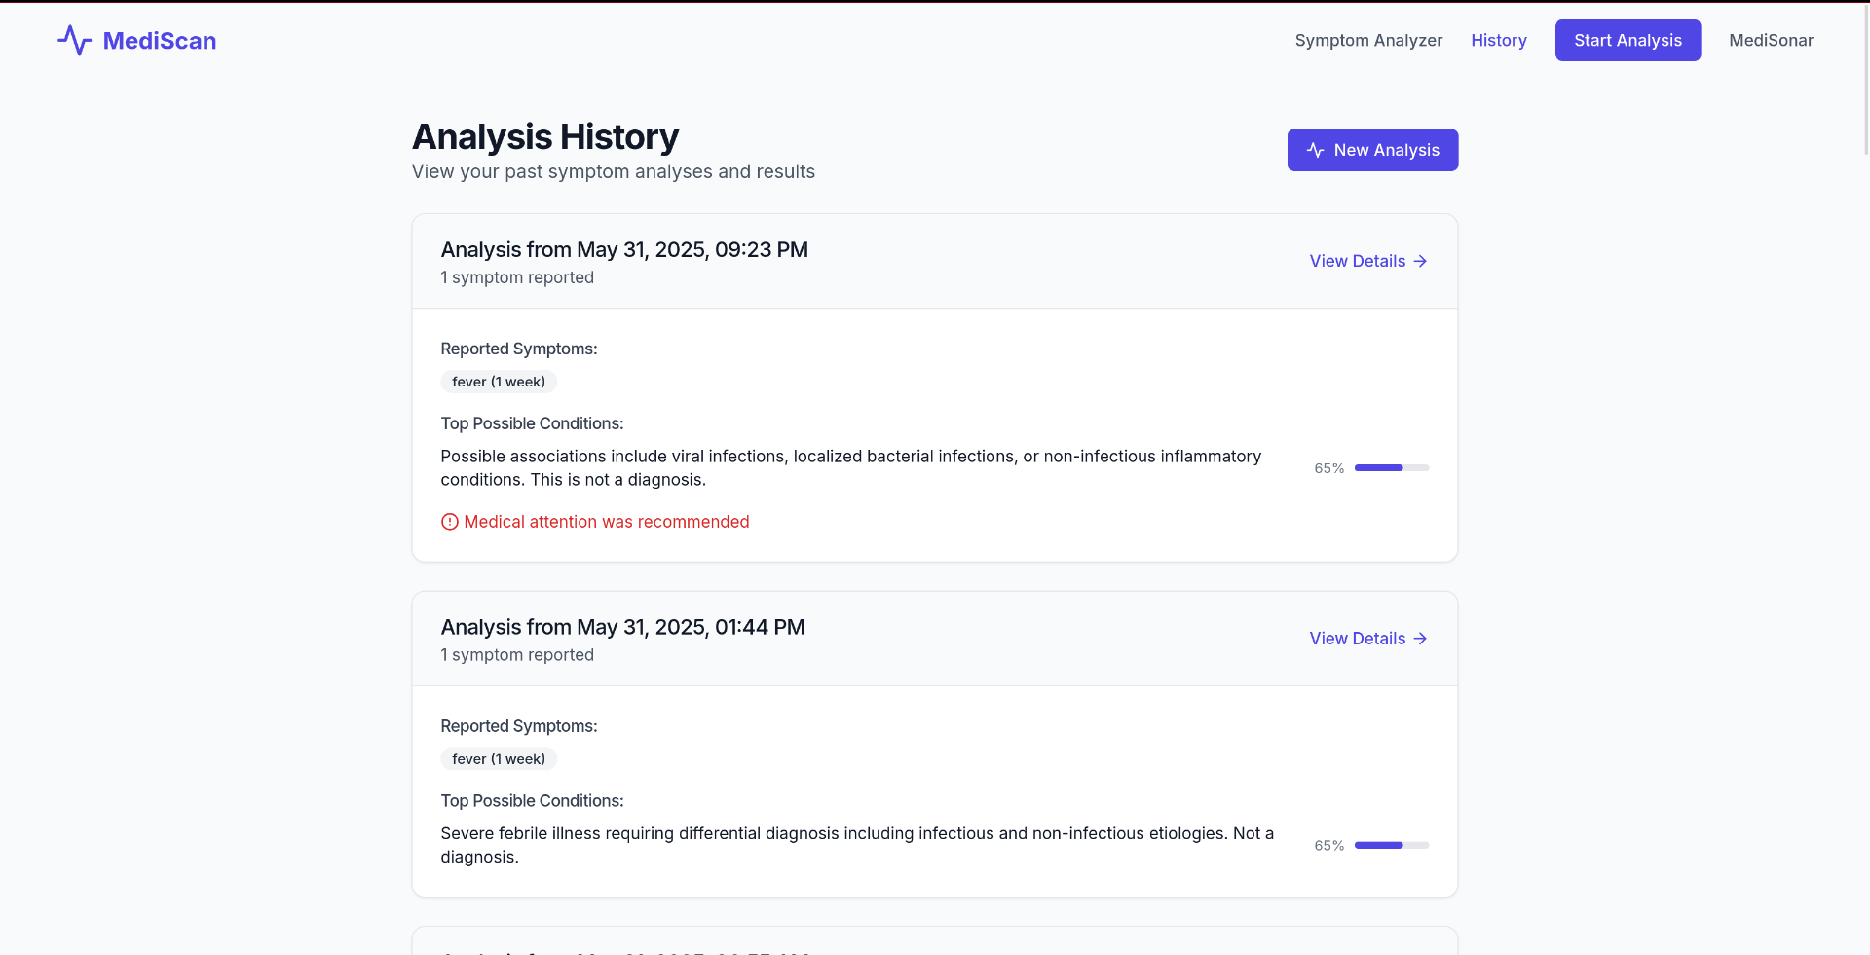This screenshot has height=955, width=1870.
Task: Click the Start Analysis button
Action: (1627, 40)
